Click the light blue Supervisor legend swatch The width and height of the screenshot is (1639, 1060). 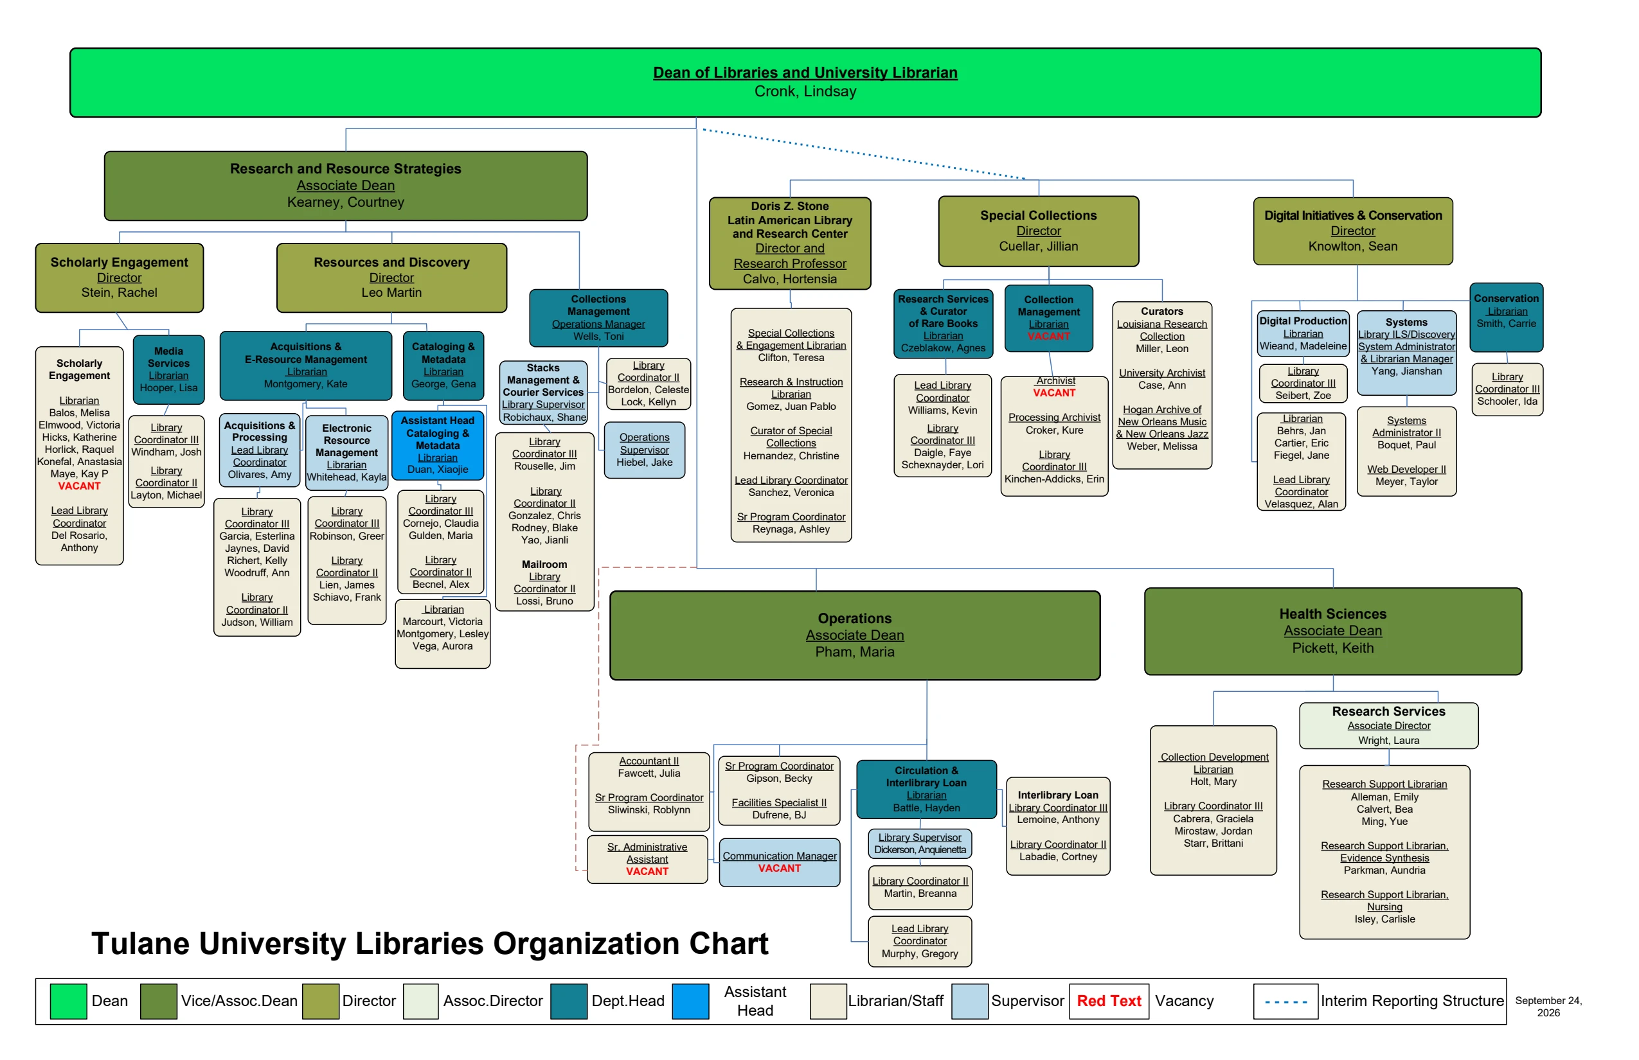tap(970, 1001)
